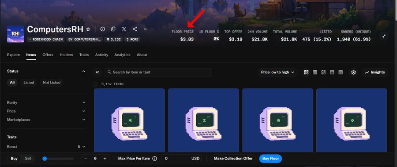This screenshot has width=397, height=167.
Task: Filter by Listed status
Action: [29, 83]
